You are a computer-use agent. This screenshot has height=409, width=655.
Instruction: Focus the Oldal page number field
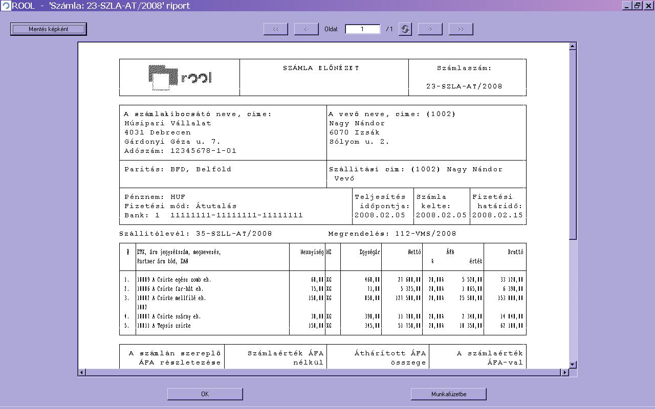(x=363, y=29)
